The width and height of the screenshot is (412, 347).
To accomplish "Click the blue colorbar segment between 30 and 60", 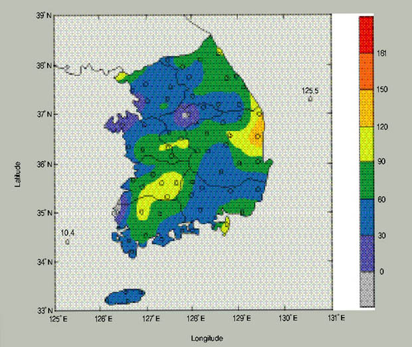I will click(x=367, y=217).
